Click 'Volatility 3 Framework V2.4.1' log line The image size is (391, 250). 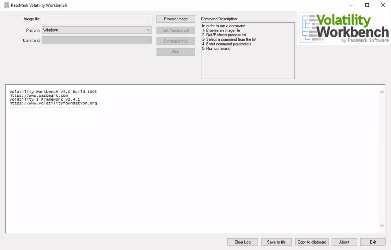point(45,99)
